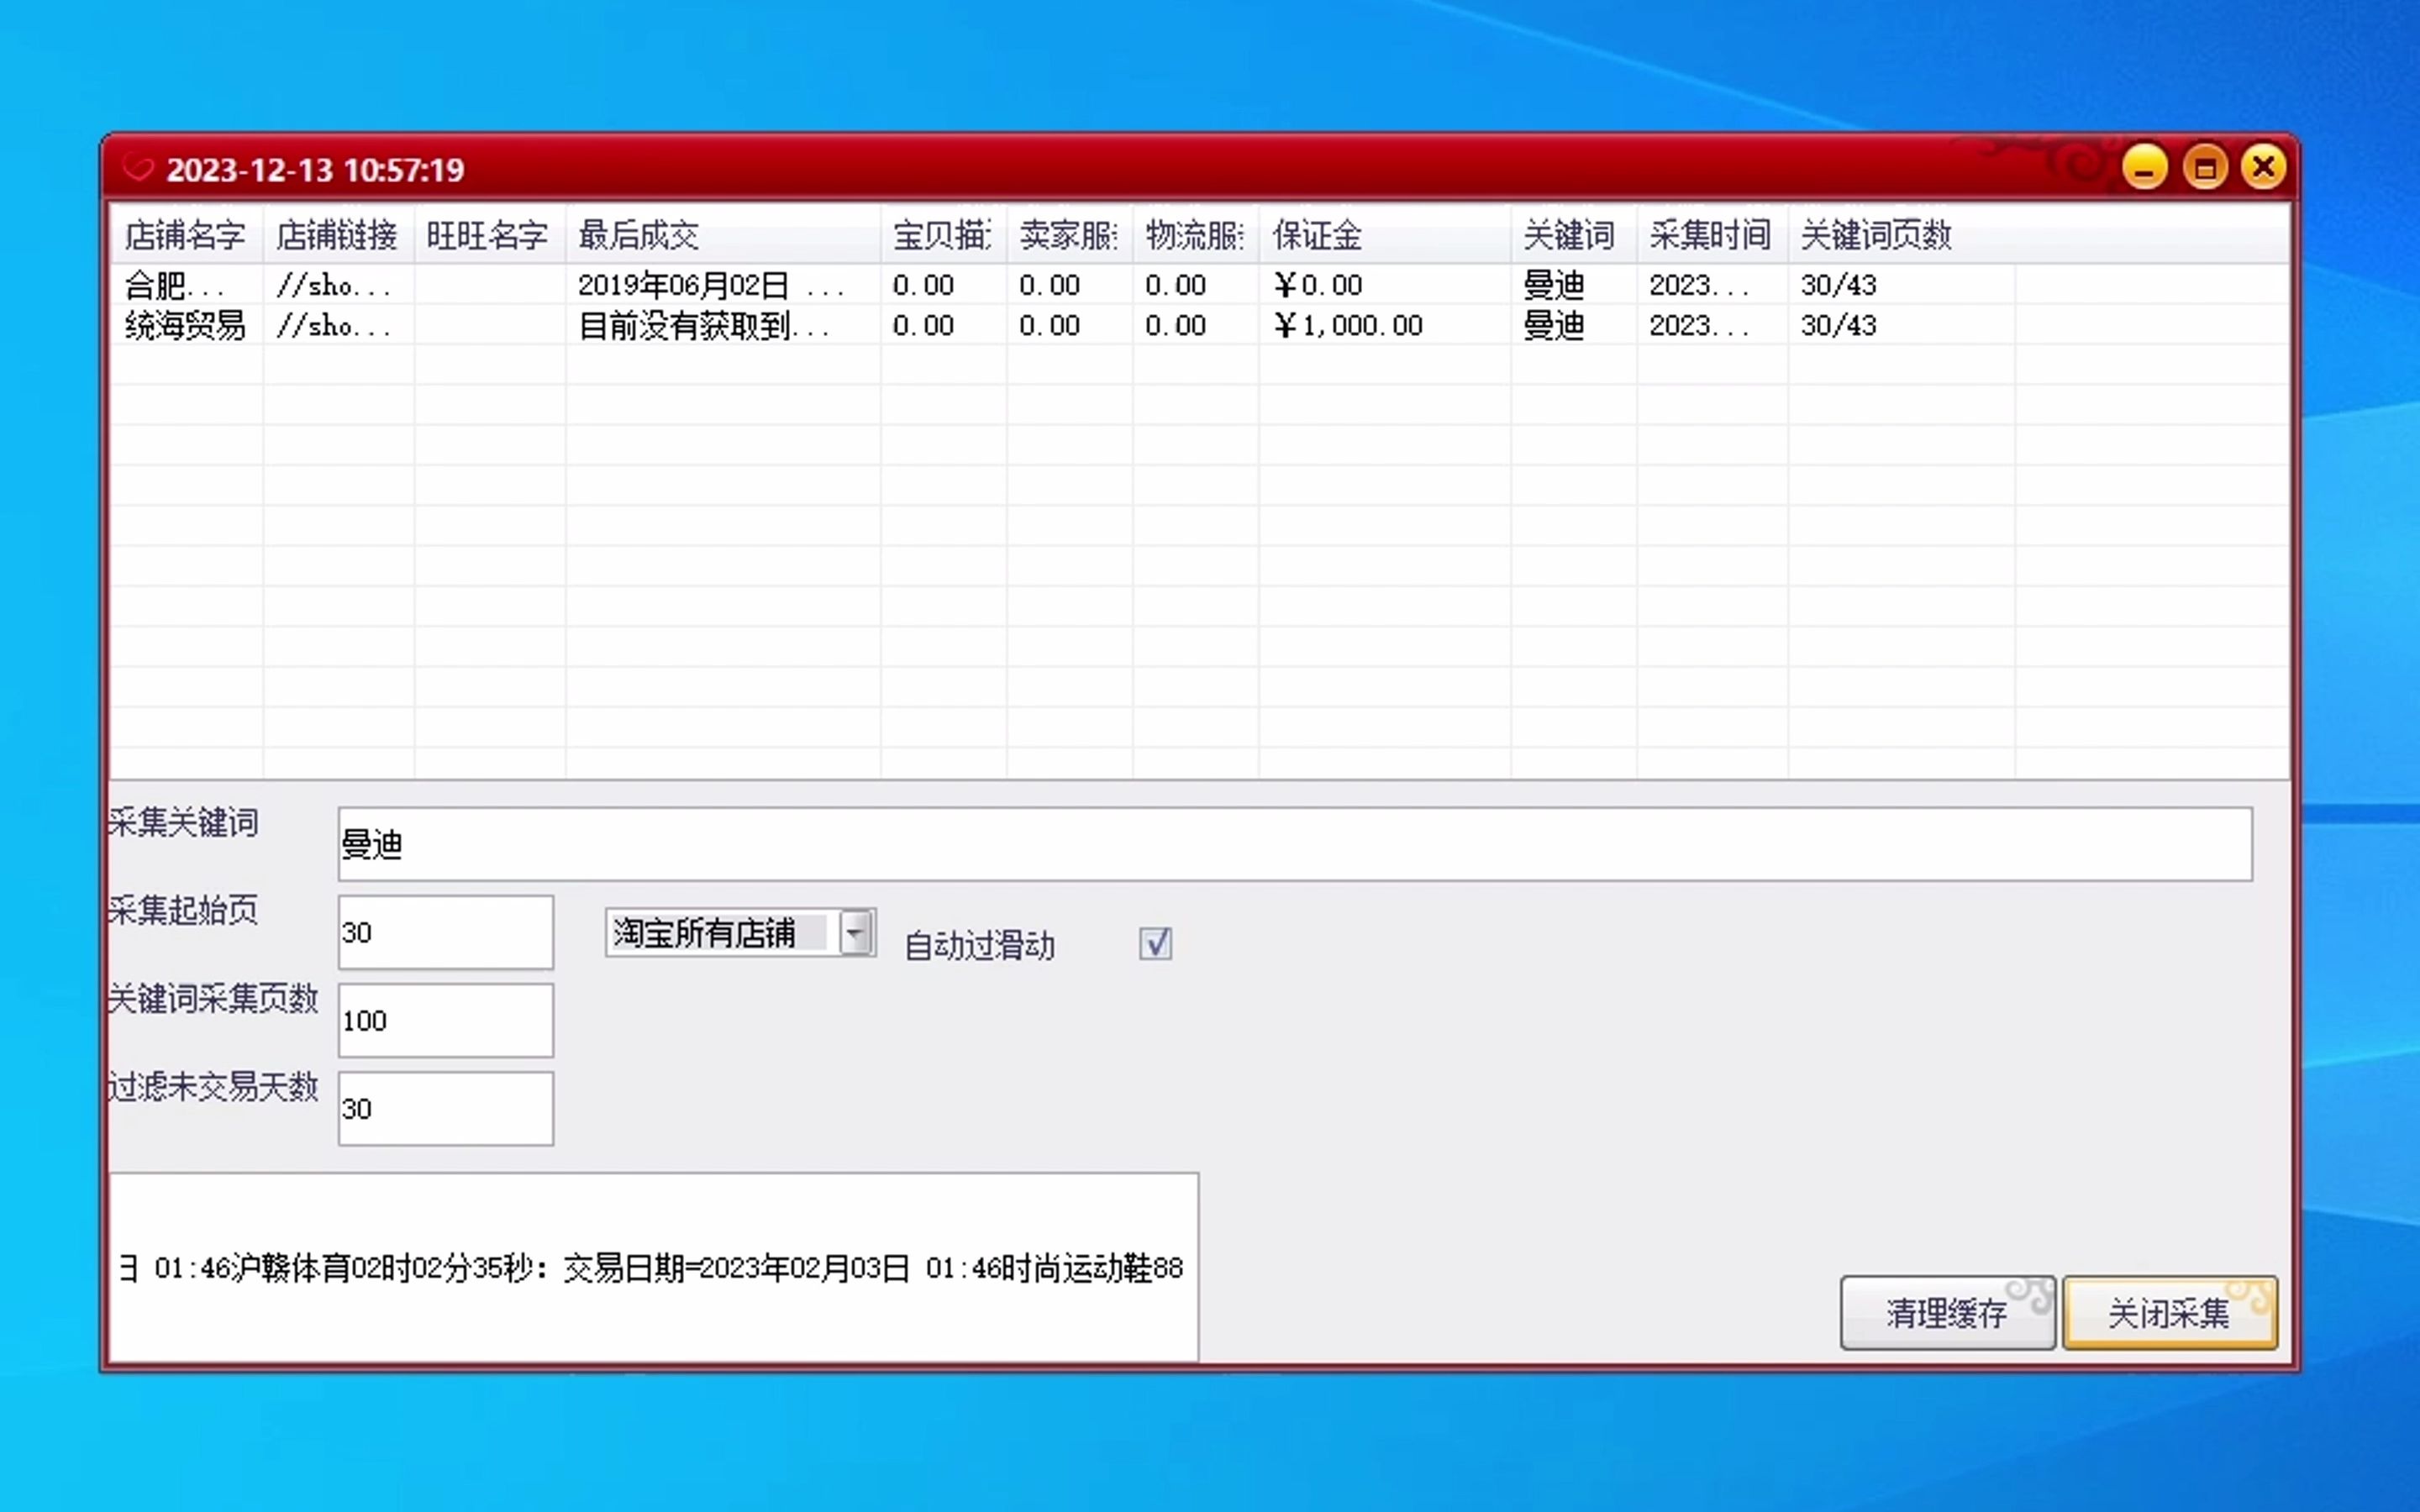
Task: Click the title bar timestamp 2023-12-13 10:57:19
Action: pos(315,170)
